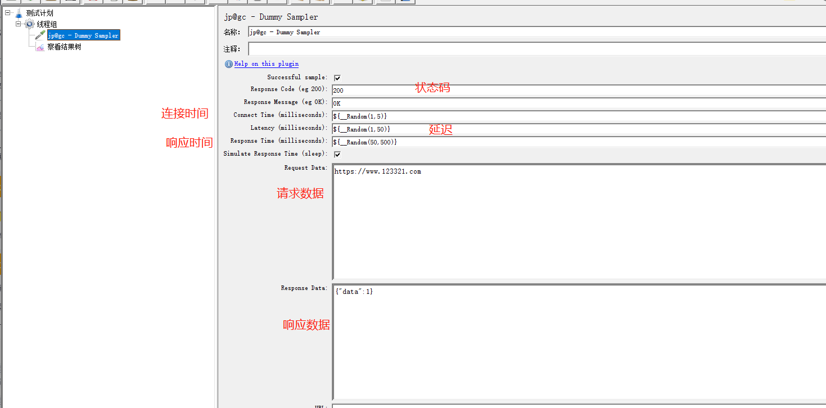826x408 pixels.
Task: Focus the 名称 name field
Action: pyautogui.click(x=537, y=33)
